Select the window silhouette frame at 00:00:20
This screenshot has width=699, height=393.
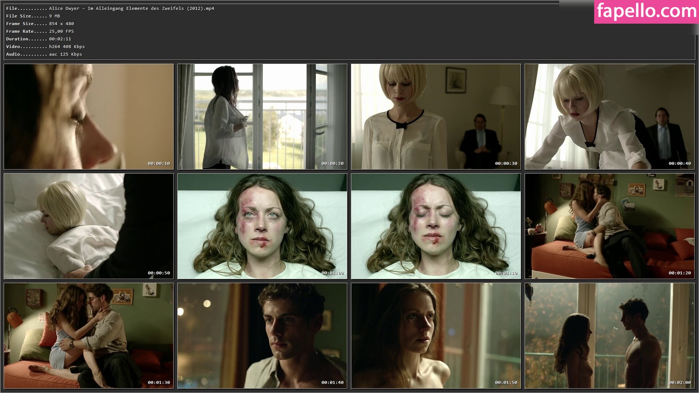tap(262, 116)
